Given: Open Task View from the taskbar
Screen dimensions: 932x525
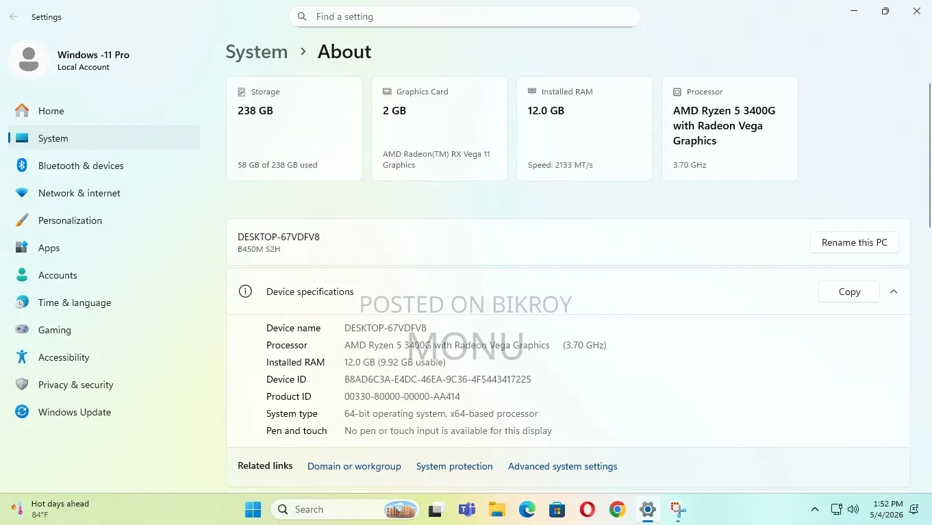Looking at the screenshot, I should [436, 509].
